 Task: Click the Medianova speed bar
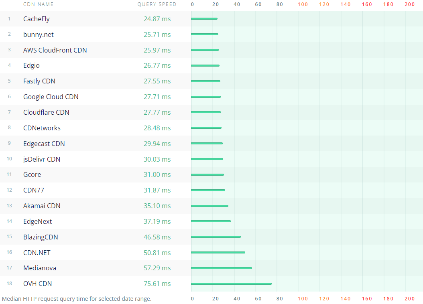coord(222,268)
